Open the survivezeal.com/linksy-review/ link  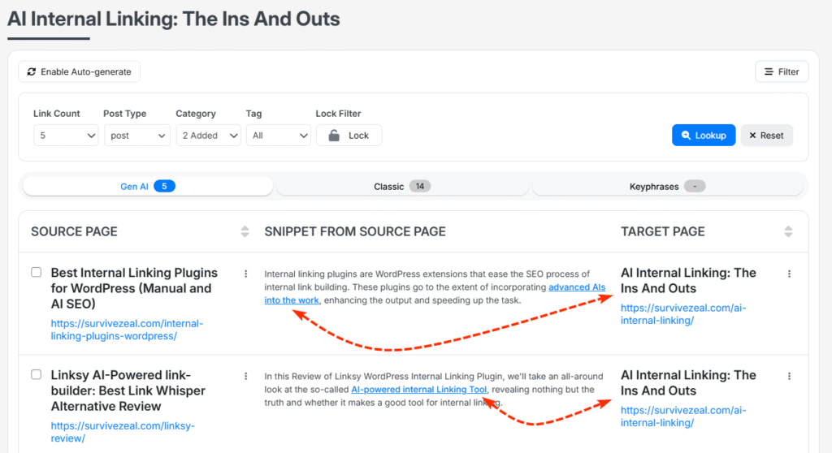tap(123, 432)
